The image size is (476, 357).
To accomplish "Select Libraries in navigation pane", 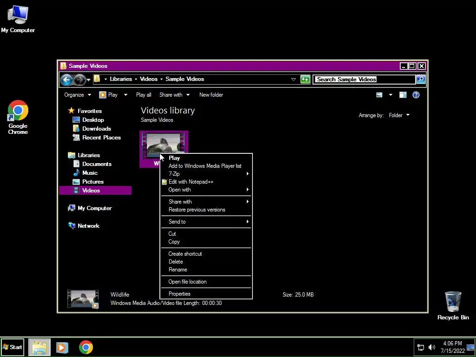I will 84,155.
